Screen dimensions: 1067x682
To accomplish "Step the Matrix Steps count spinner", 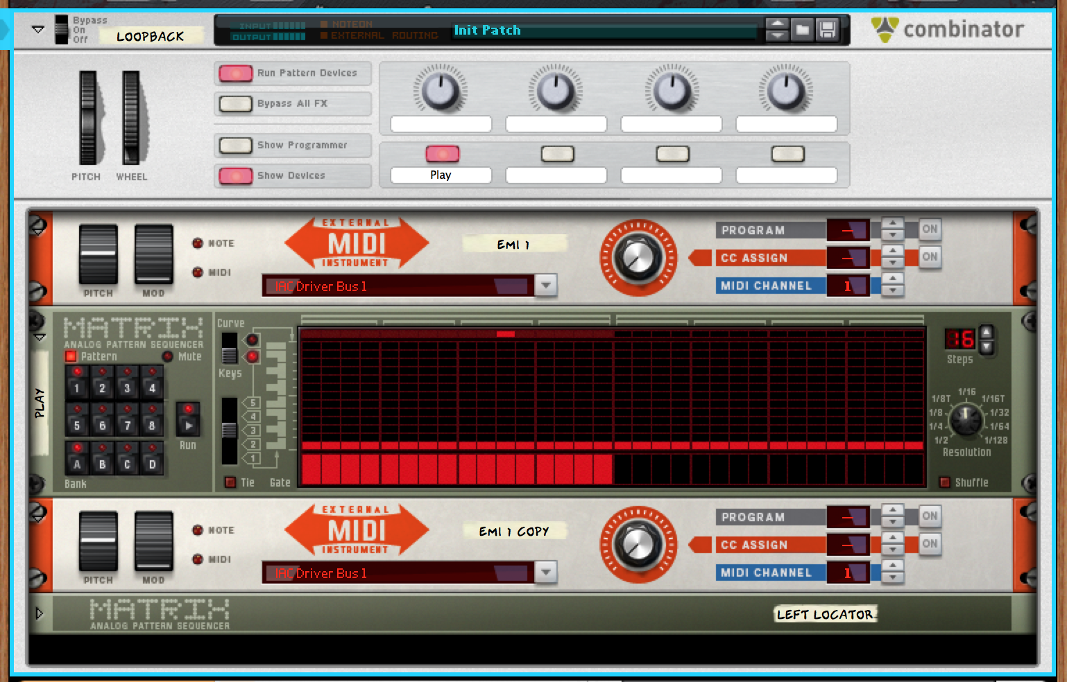I will (x=987, y=339).
